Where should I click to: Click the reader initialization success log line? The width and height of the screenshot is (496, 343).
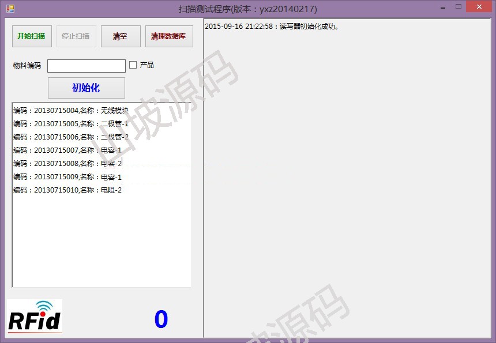click(x=272, y=27)
